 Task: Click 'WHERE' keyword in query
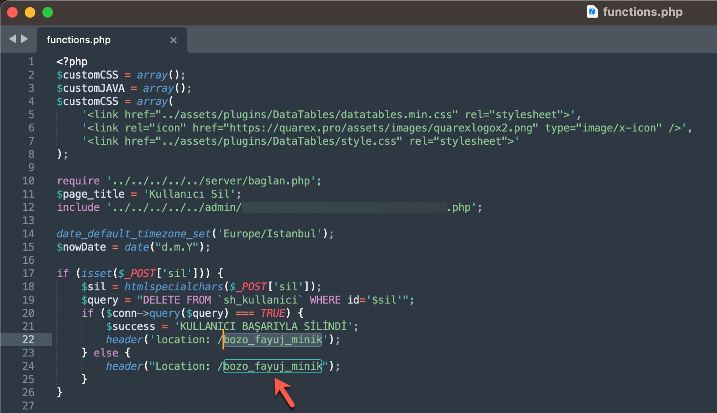[325, 300]
